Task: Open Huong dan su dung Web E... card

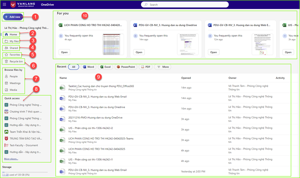Action: [240, 39]
